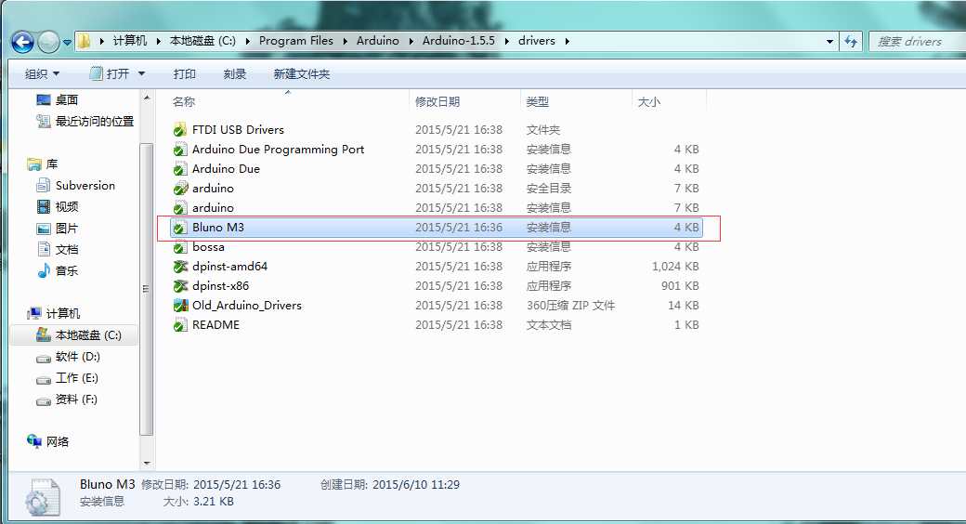Click the folder icon in address bar
The width and height of the screenshot is (966, 524).
85,41
